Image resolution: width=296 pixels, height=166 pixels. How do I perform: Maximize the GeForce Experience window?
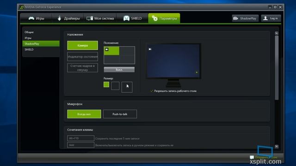click(275, 7)
